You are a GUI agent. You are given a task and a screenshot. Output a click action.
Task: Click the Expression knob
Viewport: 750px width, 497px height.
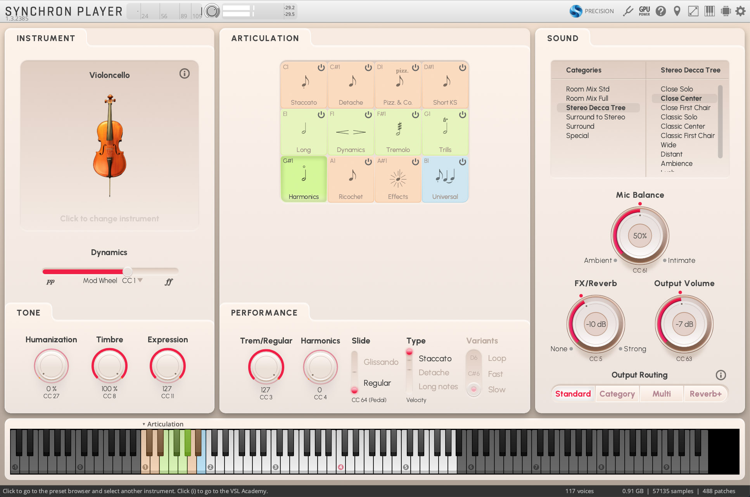click(168, 366)
